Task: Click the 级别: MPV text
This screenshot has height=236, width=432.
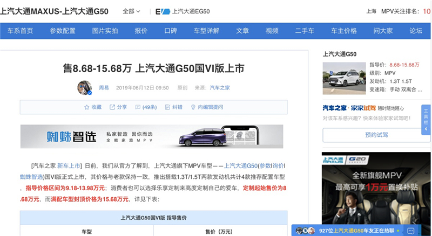Action: pyautogui.click(x=382, y=73)
